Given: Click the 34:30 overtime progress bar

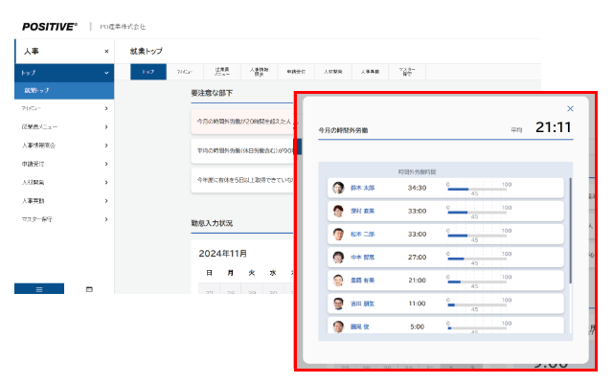Looking at the screenshot, I should pyautogui.click(x=477, y=190).
